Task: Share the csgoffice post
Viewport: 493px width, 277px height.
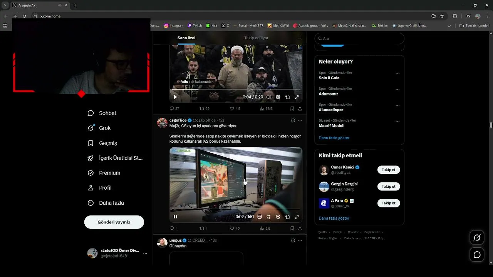Action: coord(300,228)
